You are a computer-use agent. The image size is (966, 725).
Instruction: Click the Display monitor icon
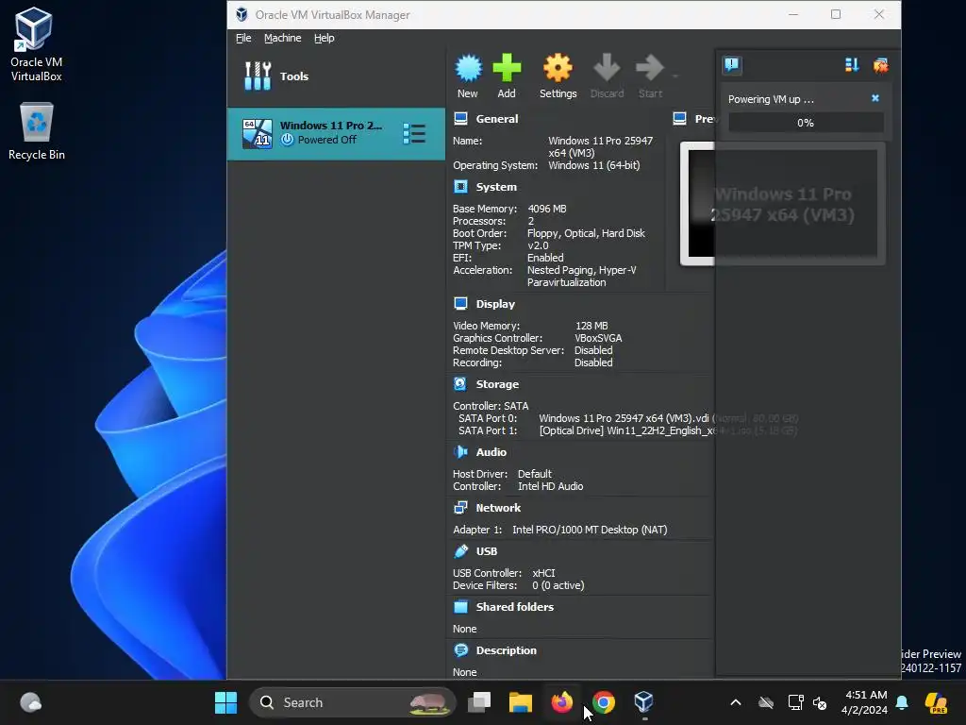[460, 303]
